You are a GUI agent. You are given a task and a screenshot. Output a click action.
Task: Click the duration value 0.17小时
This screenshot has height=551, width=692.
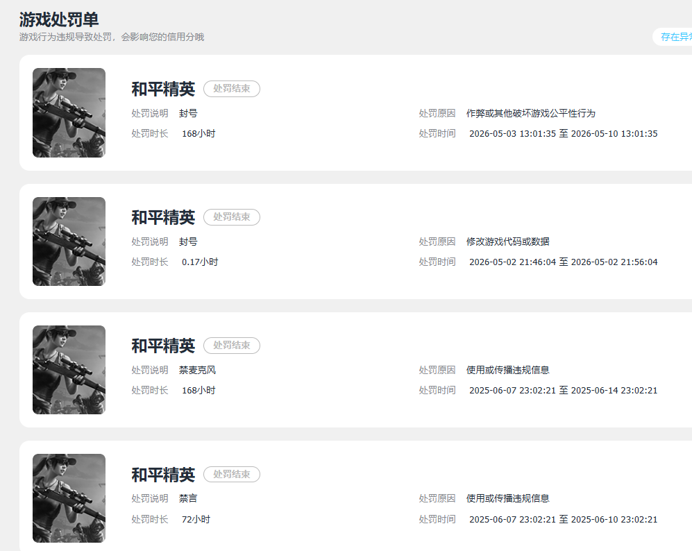200,262
